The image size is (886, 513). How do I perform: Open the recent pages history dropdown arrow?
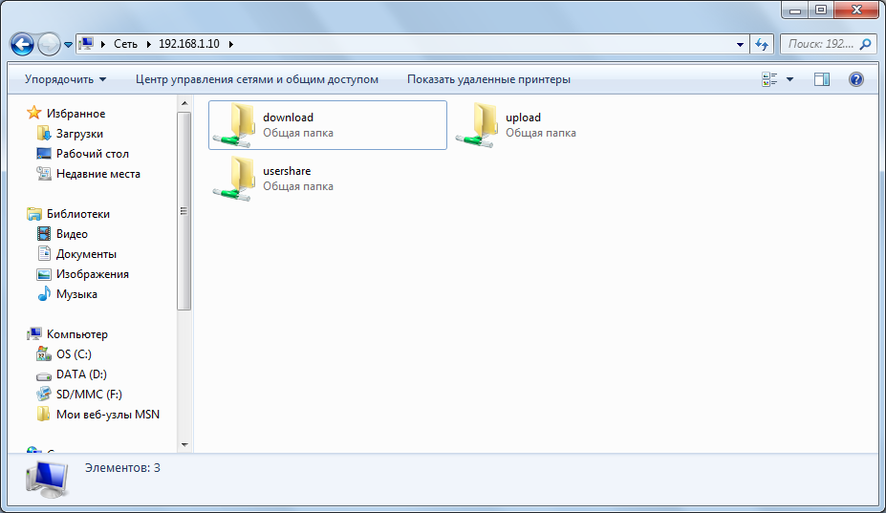coord(69,45)
